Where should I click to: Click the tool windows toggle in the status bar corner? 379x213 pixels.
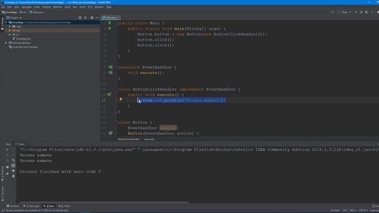point(3,211)
